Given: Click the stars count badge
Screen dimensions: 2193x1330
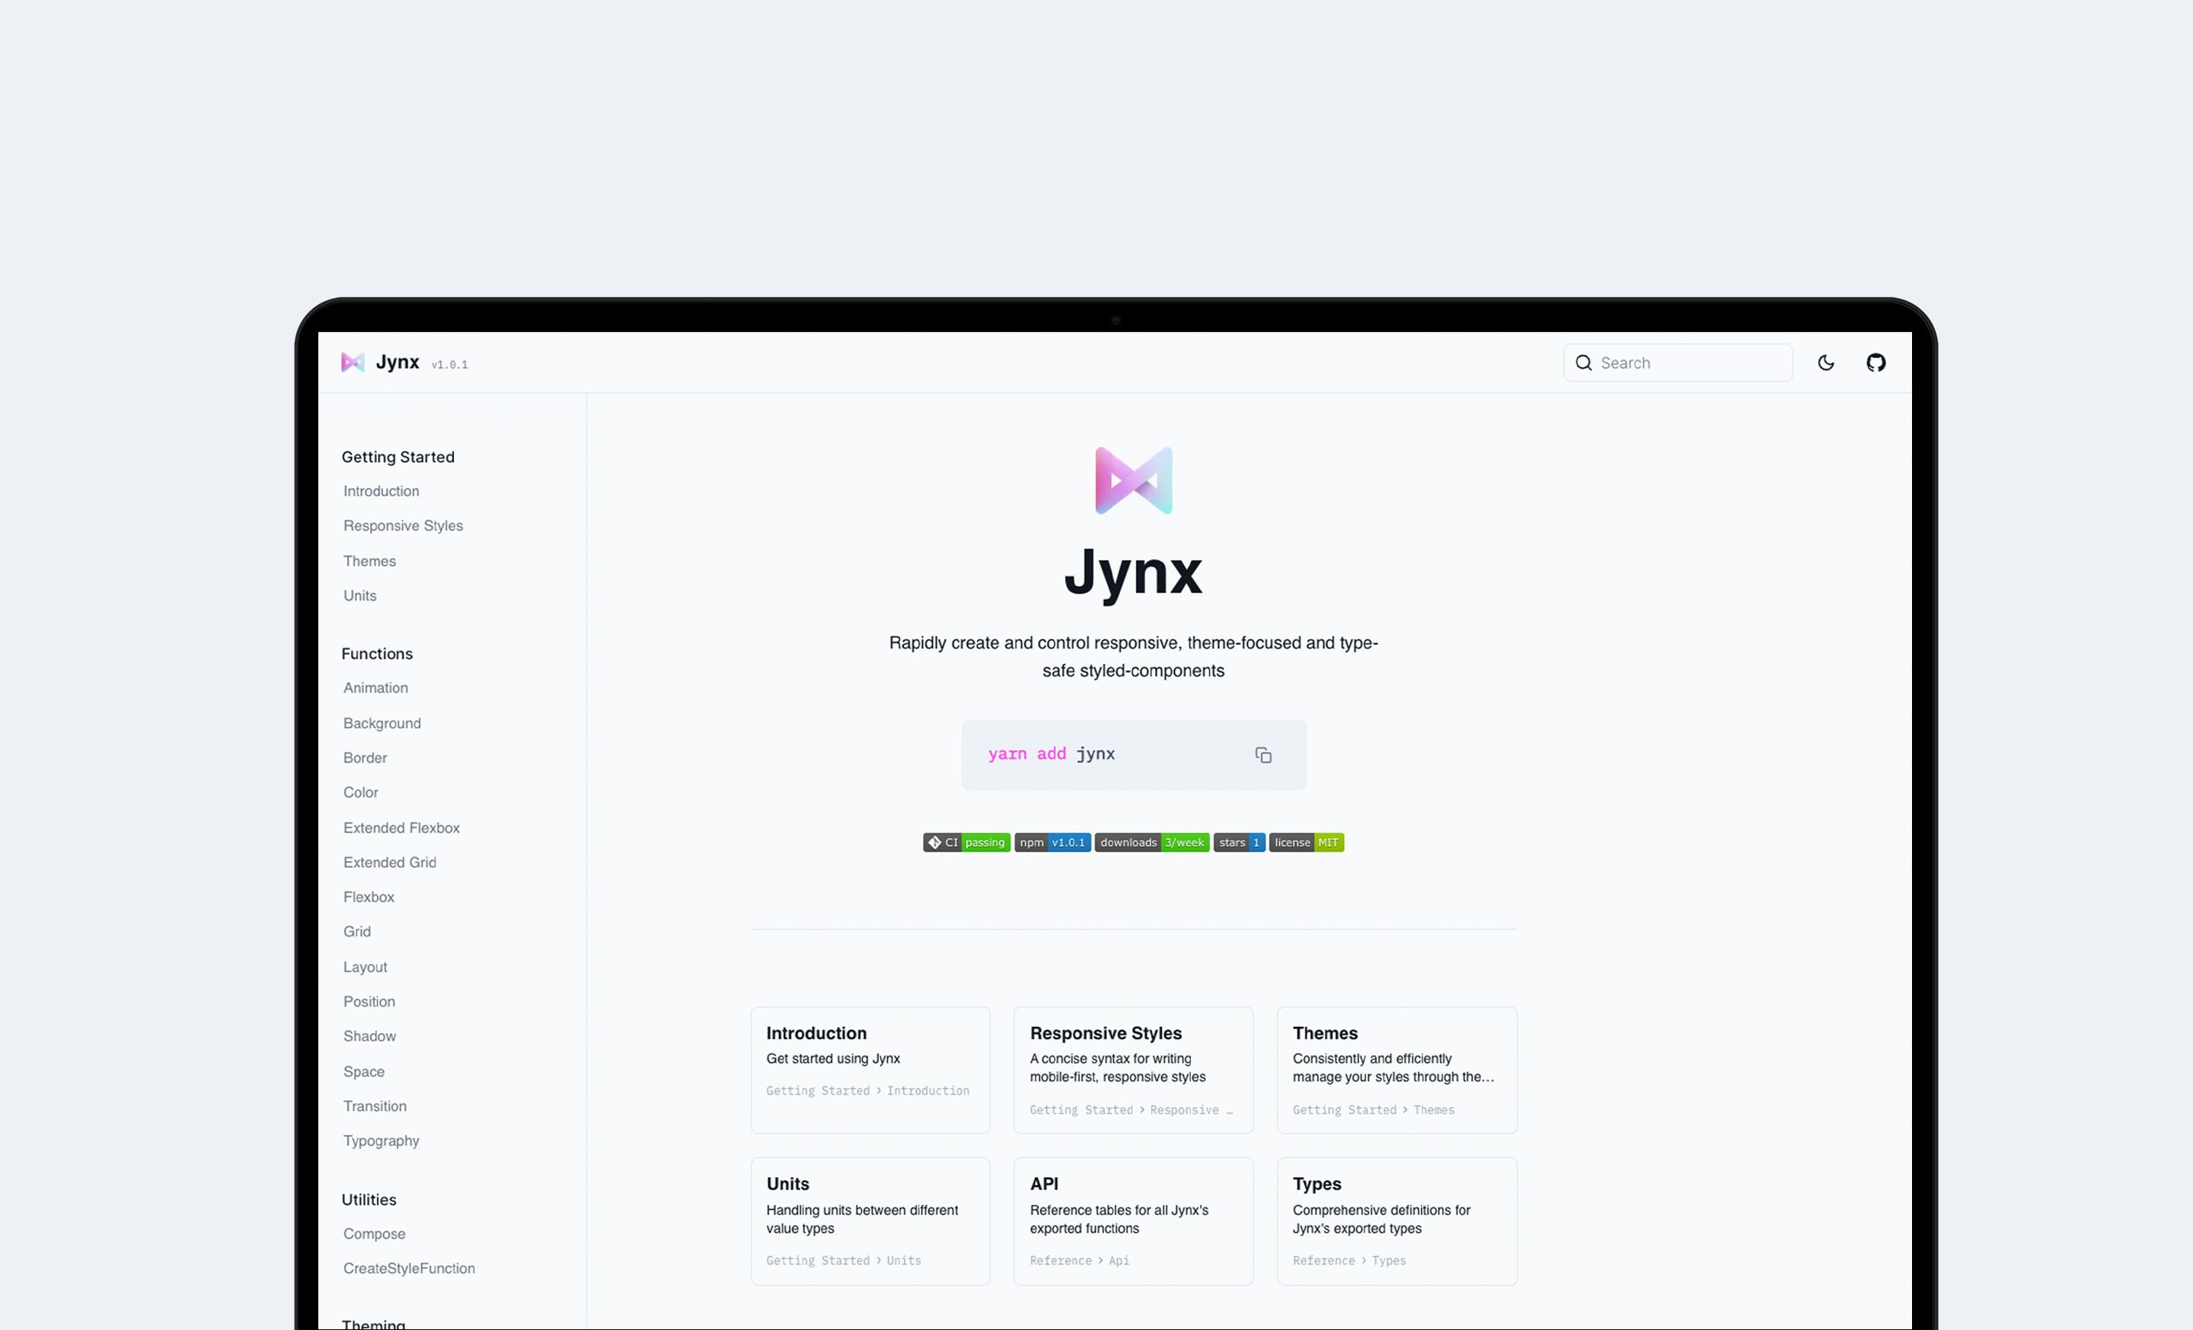Looking at the screenshot, I should pyautogui.click(x=1238, y=841).
